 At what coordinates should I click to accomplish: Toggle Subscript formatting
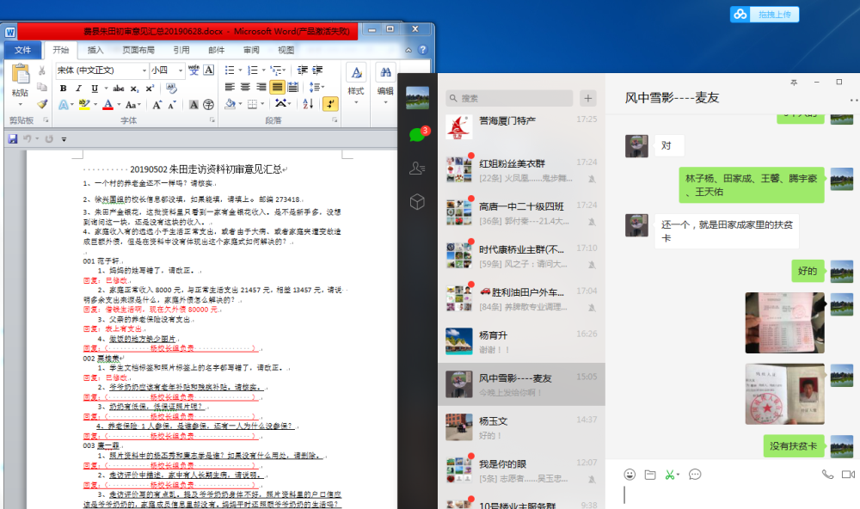point(134,89)
